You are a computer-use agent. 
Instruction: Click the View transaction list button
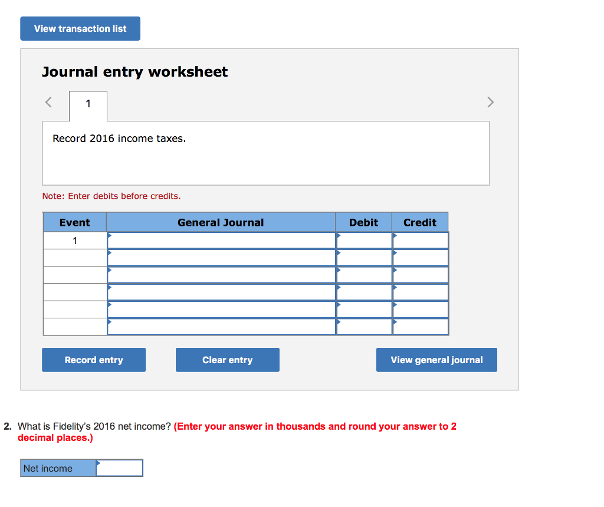tap(80, 28)
